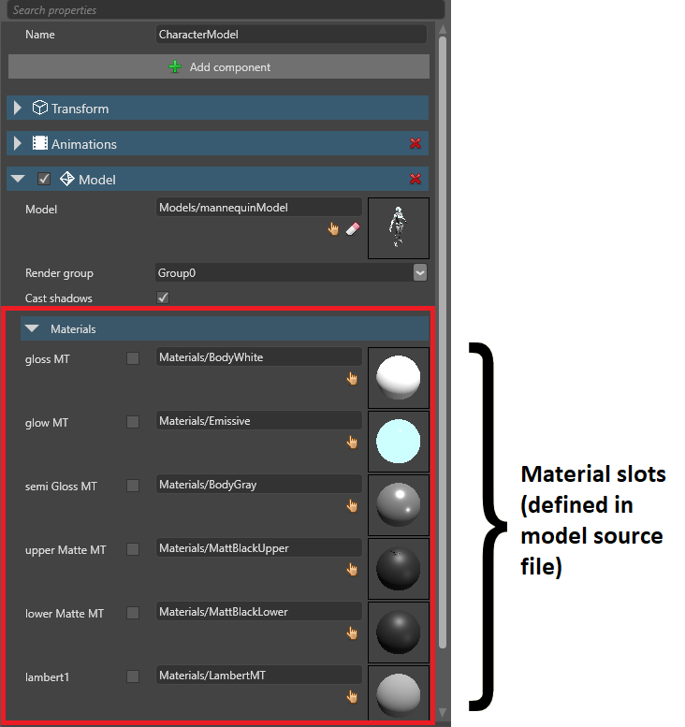
Task: Click the MattBlackLower black sphere thumbnail
Action: (399, 632)
